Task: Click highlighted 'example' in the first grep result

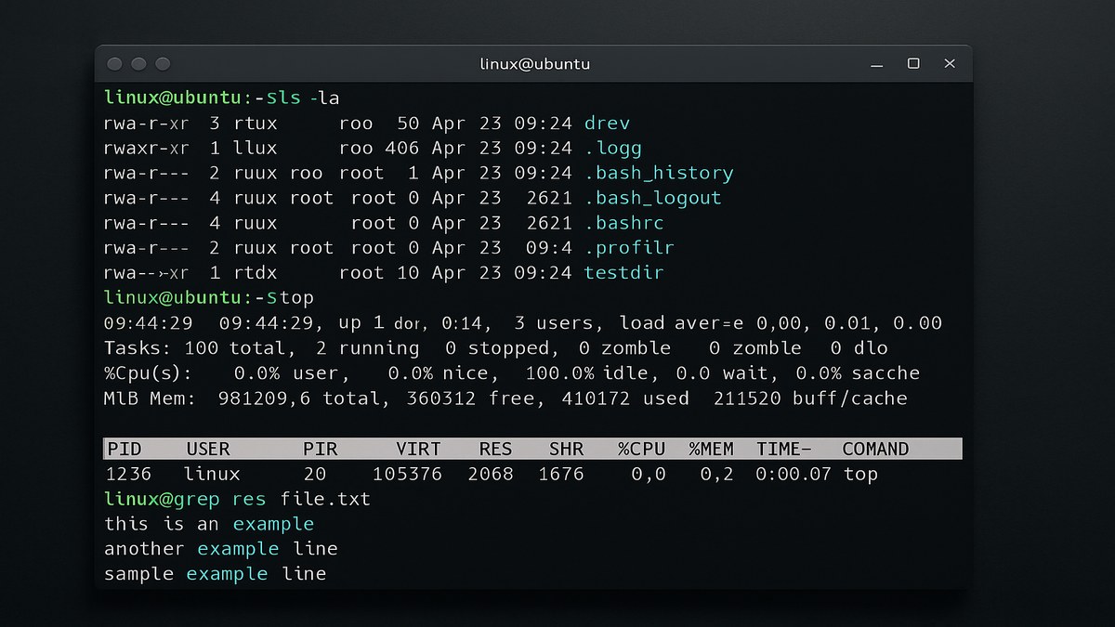Action: coord(273,523)
